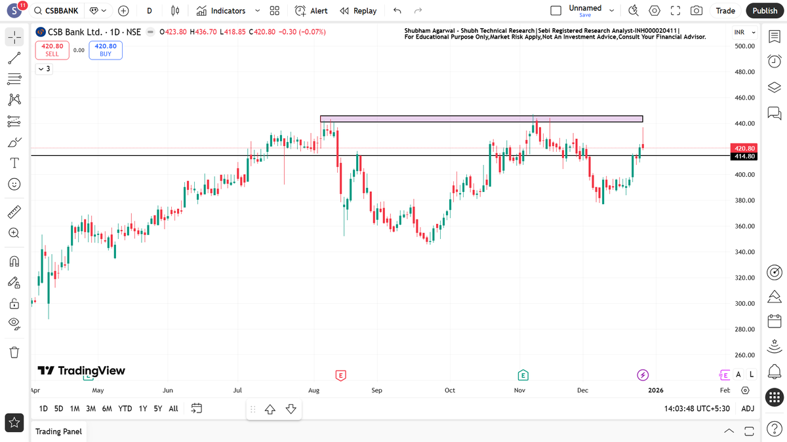Select the D daily interval

(150, 10)
